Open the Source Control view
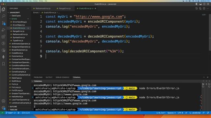The image size is (211, 118). (x=4, y=23)
